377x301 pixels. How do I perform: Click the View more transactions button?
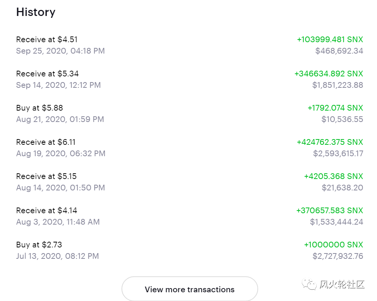[189, 289]
